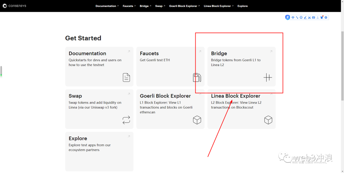344x173 pixels.
Task: Click external-link arrow on Swap card
Action: coord(129,94)
